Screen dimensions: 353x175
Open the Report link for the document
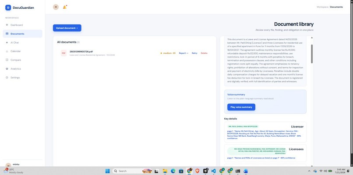coord(184,53)
